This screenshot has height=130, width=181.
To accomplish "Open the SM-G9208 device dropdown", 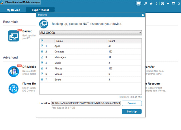I will click(91, 33).
